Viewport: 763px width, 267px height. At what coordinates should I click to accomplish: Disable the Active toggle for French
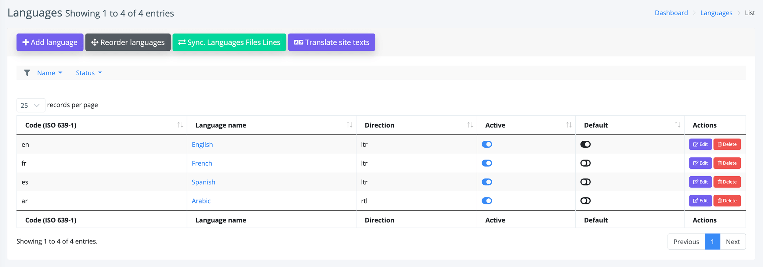487,163
